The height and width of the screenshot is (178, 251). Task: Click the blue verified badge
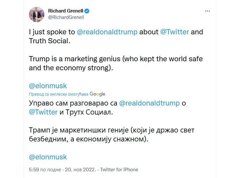click(x=87, y=11)
